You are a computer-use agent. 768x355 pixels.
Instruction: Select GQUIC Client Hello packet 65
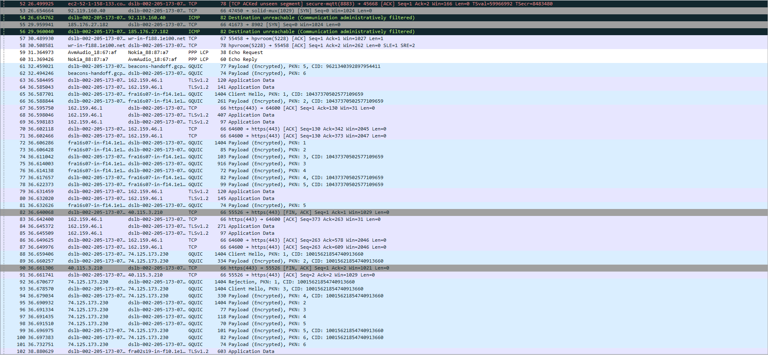point(384,94)
